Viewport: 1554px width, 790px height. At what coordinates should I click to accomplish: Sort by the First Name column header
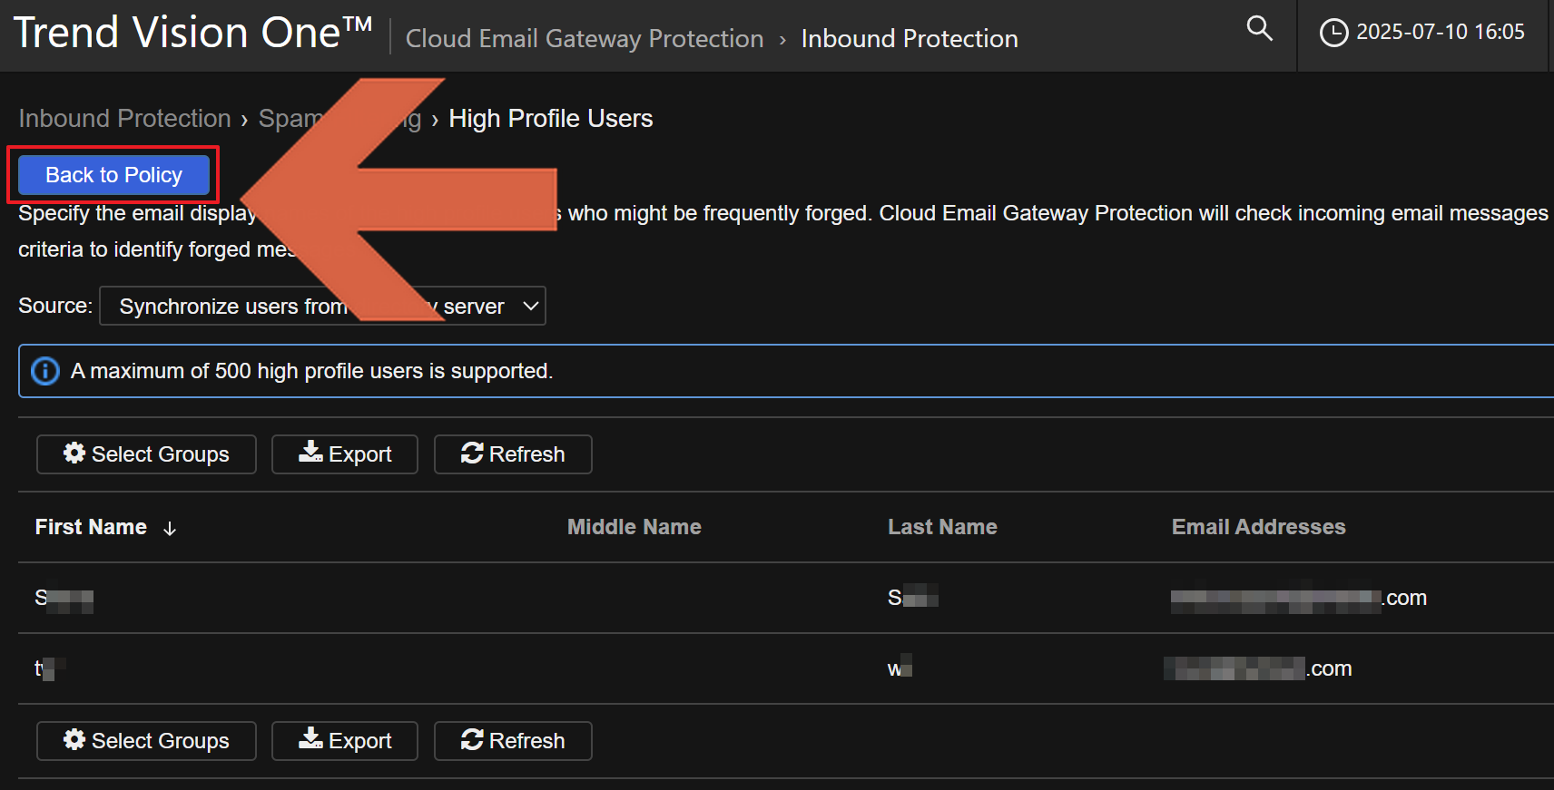(x=91, y=527)
